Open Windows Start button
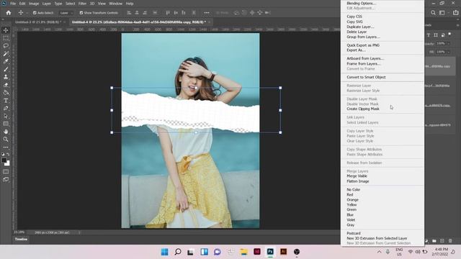This screenshot has height=259, width=461. click(165, 252)
